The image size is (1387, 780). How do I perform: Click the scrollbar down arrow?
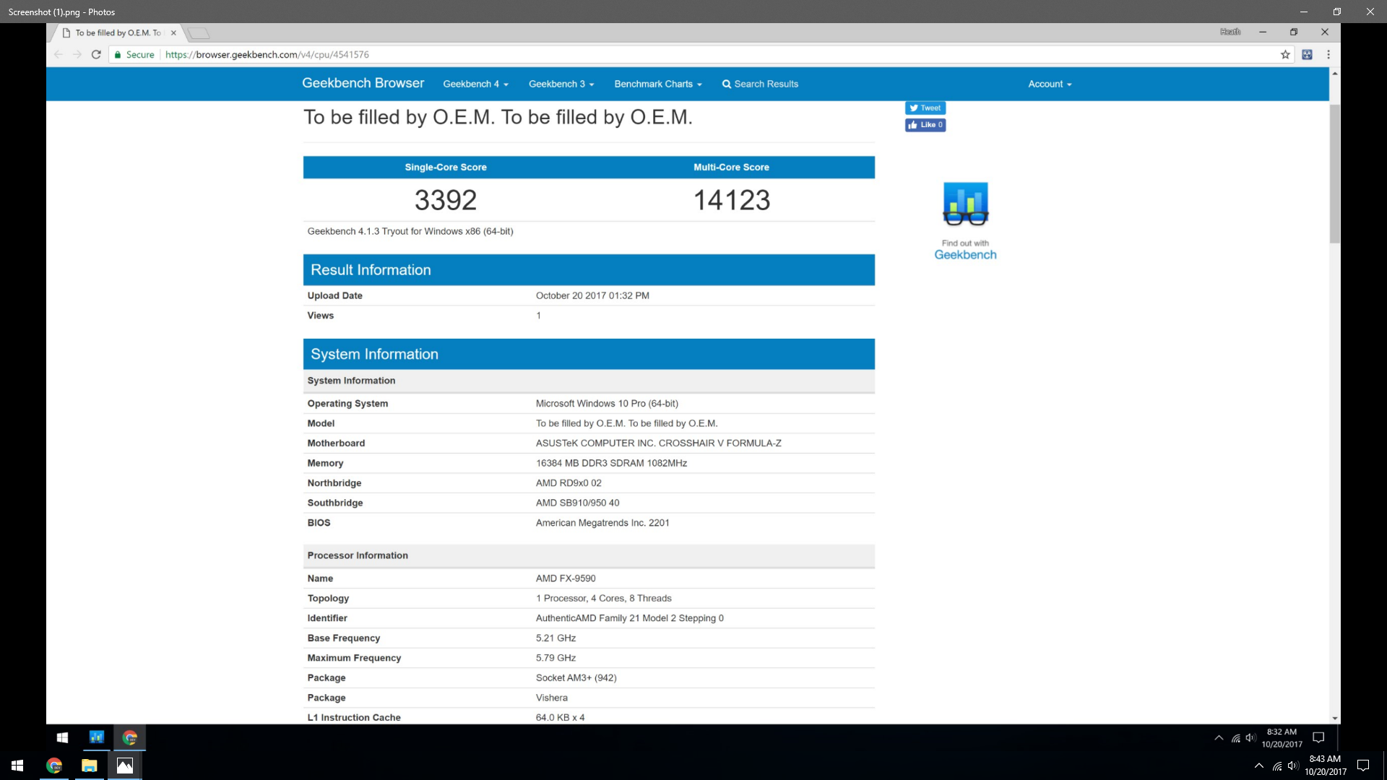point(1334,718)
